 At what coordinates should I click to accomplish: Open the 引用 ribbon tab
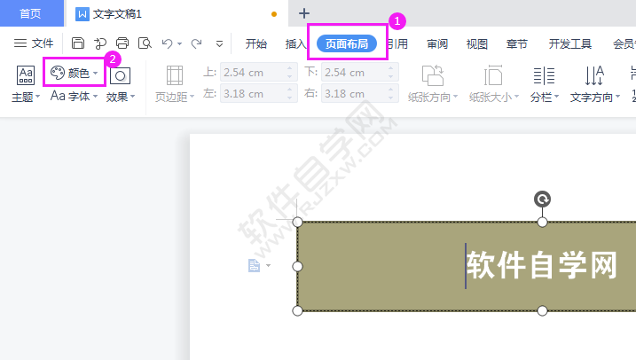(x=397, y=43)
